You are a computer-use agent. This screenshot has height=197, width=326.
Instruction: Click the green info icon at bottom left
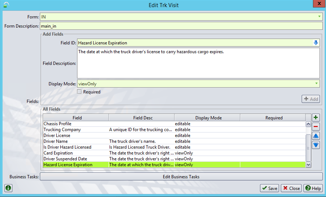(8, 188)
